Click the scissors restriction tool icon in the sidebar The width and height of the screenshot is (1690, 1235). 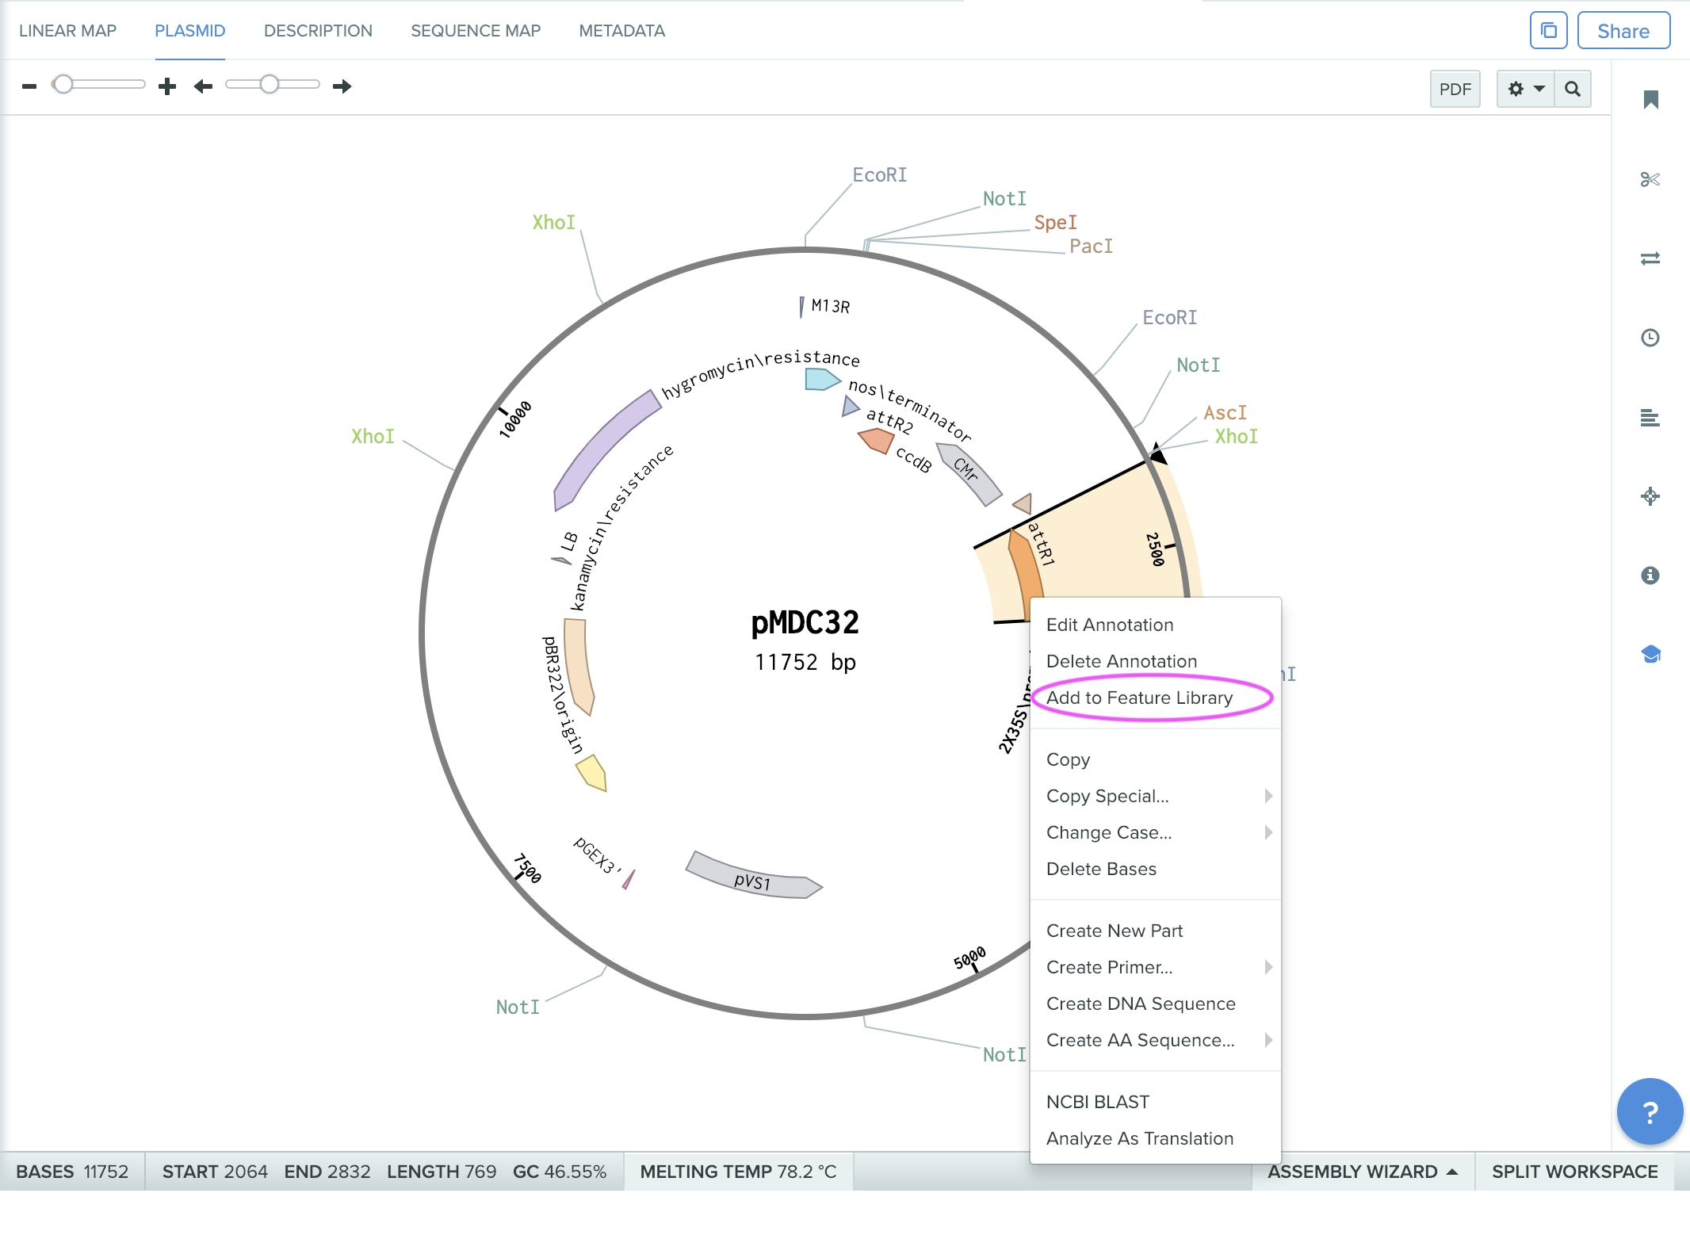click(1650, 180)
